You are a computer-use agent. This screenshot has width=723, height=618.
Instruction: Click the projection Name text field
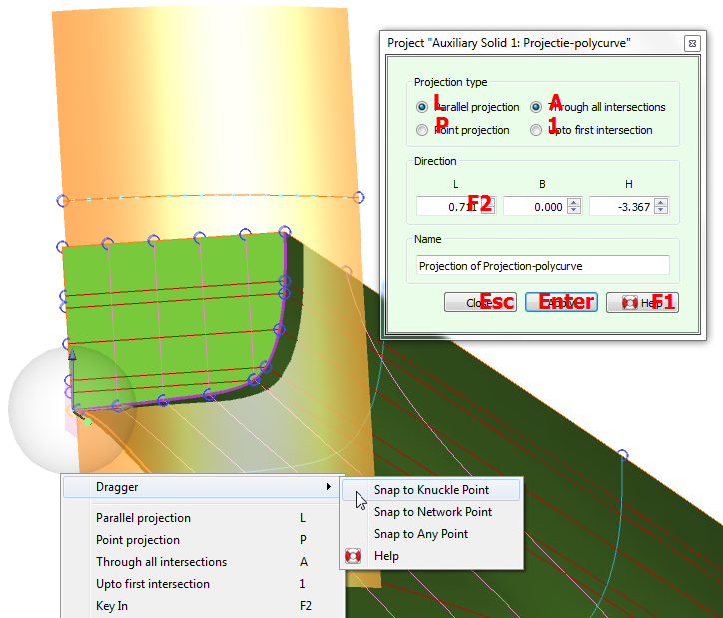543,265
